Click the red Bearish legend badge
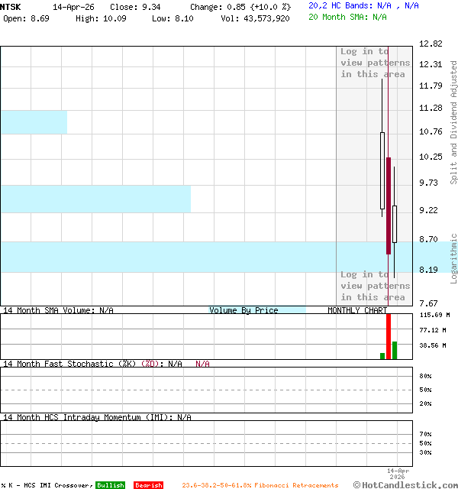 (x=148, y=485)
